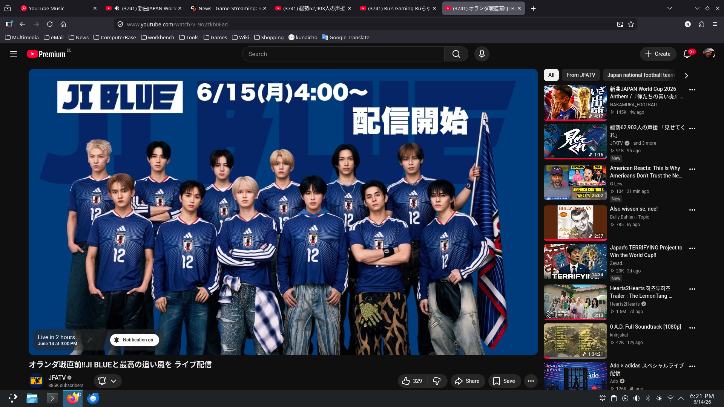Switch to the YouTube Music tab
The image size is (724, 407).
pyautogui.click(x=58, y=8)
